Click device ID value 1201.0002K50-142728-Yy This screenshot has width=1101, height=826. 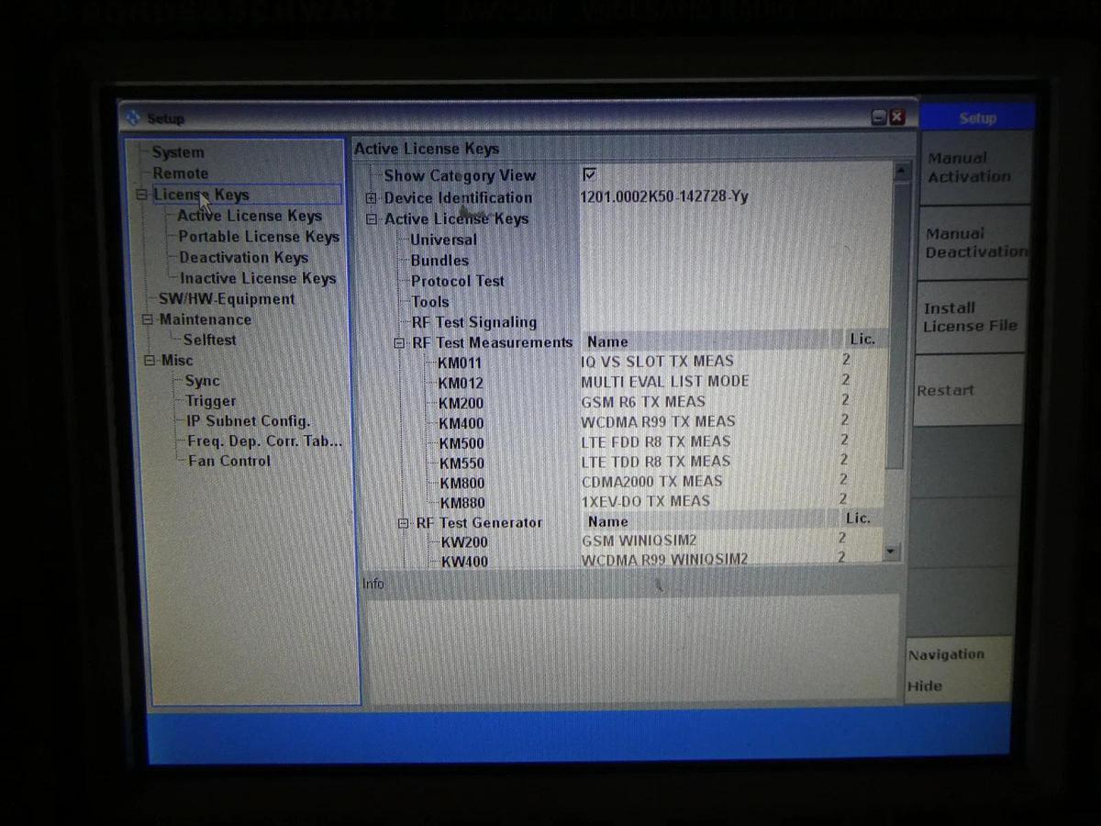664,196
